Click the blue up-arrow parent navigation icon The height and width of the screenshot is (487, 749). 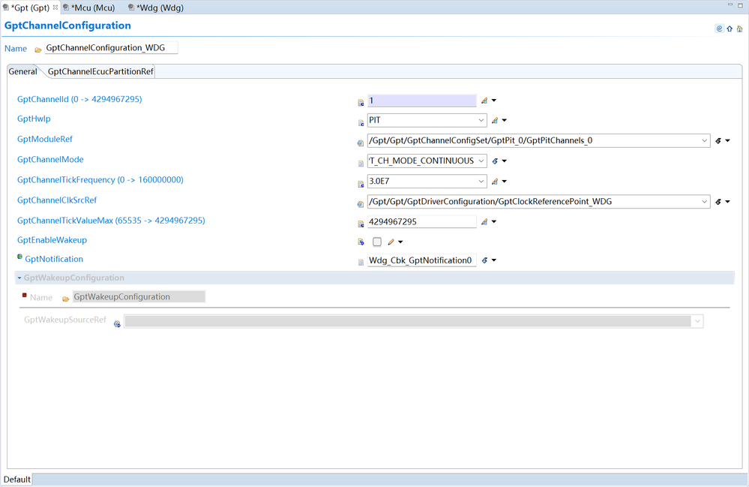(730, 29)
